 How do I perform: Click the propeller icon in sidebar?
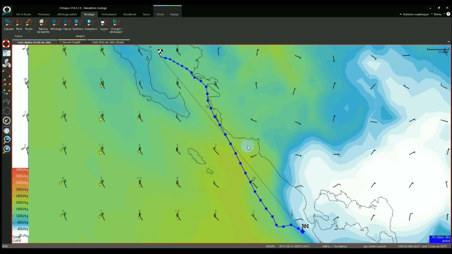pyautogui.click(x=6, y=64)
